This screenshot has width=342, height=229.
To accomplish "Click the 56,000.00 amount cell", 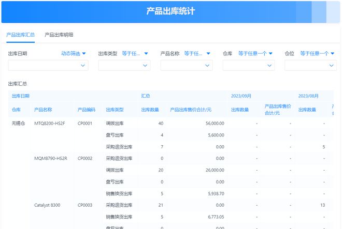I will (x=215, y=124).
